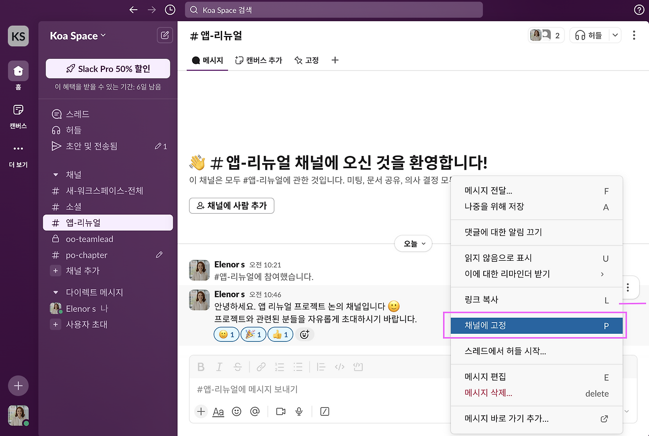This screenshot has width=649, height=436.
Task: Open the attachments plus icon in the composer
Action: (201, 412)
